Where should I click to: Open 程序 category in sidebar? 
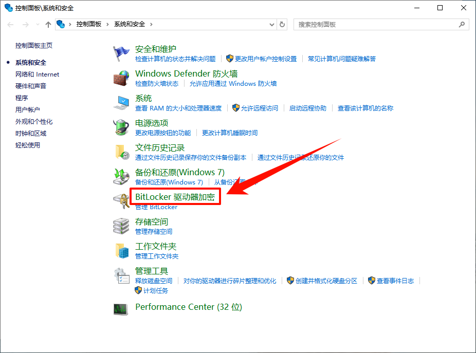tap(22, 98)
